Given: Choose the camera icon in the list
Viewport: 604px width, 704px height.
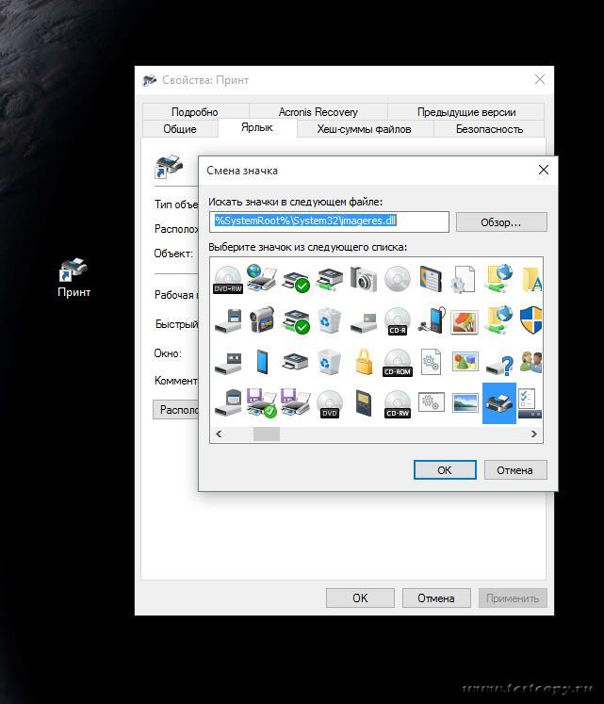Looking at the screenshot, I should tap(364, 279).
